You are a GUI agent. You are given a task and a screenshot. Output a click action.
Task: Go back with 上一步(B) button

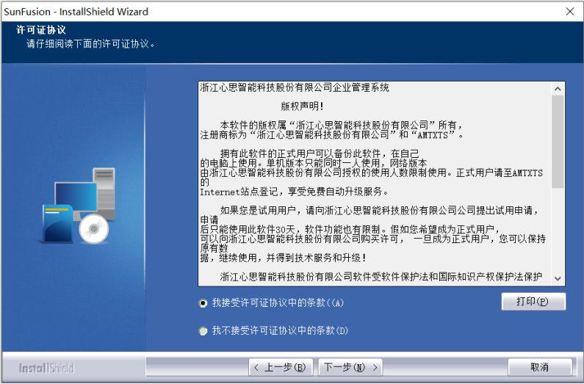coord(281,368)
